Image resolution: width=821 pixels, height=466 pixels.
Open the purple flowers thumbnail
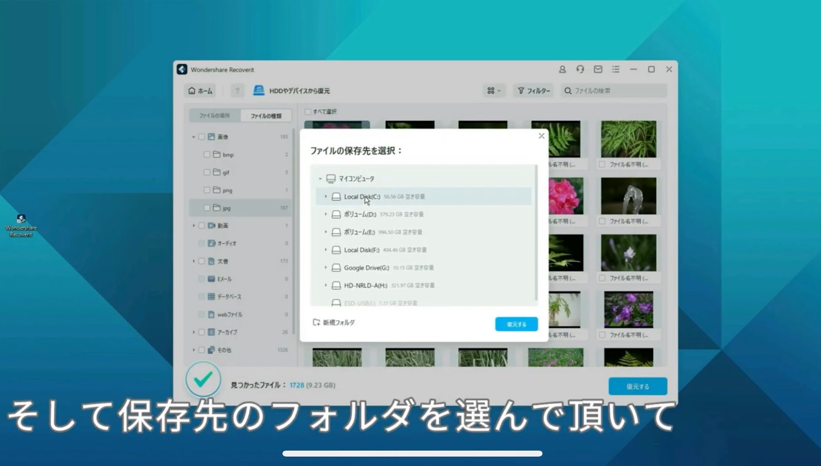click(629, 310)
